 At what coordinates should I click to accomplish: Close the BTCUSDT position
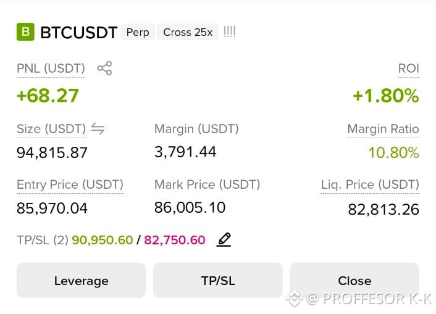click(354, 280)
